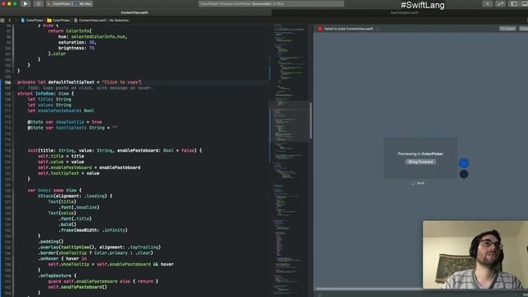Select the ContentView.swift editor tab
Image resolution: width=528 pixels, height=297 pixels.
(134, 12)
